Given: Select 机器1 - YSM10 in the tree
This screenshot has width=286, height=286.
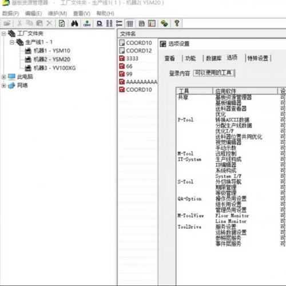Looking at the screenshot, I should [x=52, y=51].
